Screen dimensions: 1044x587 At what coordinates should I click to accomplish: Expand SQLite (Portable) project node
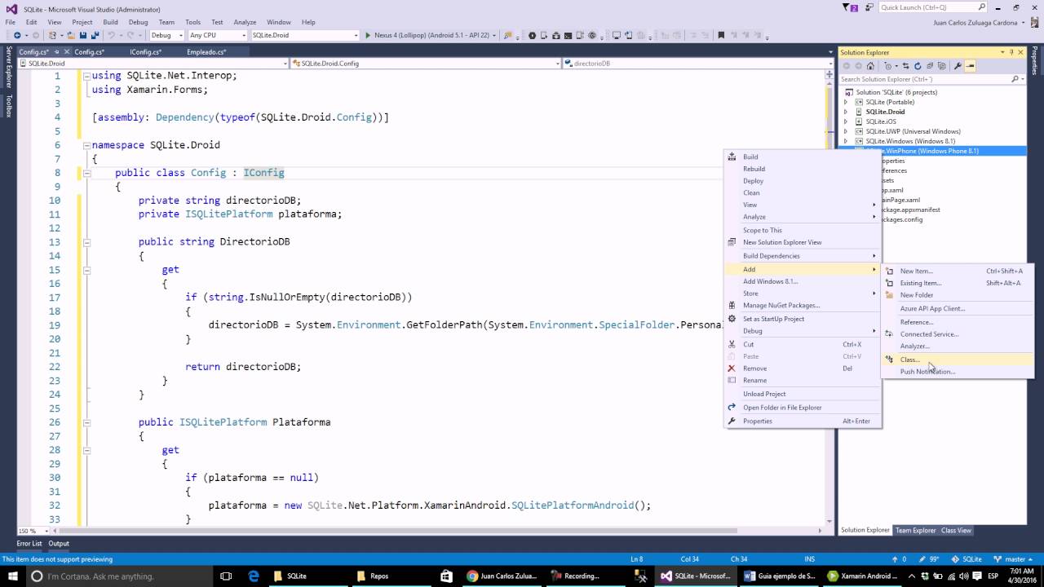[846, 102]
